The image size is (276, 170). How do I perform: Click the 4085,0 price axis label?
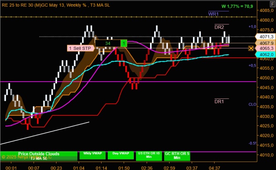coord(266,11)
